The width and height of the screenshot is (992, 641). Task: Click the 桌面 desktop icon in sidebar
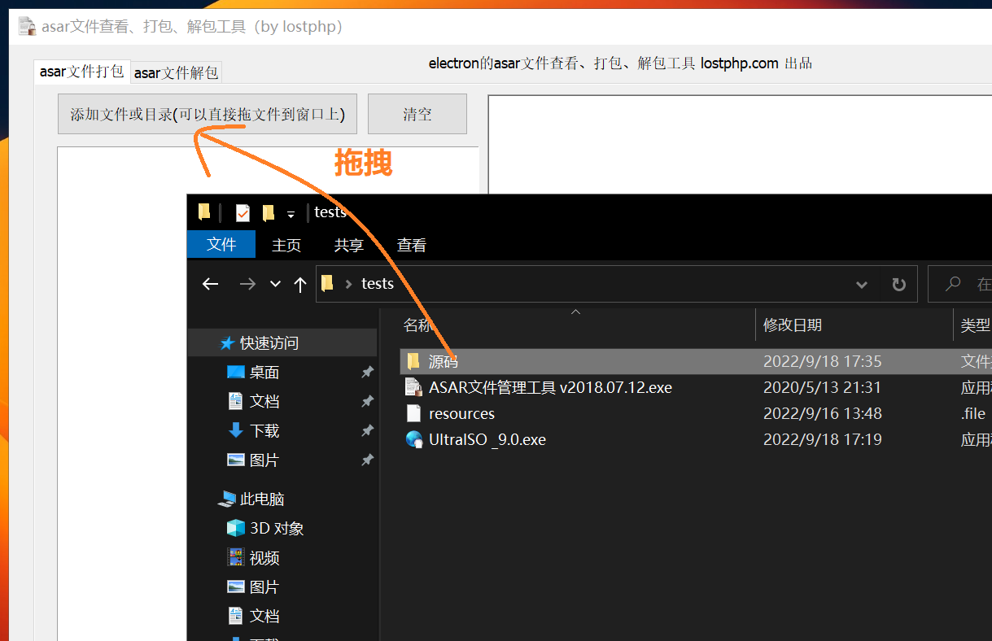[x=236, y=373]
